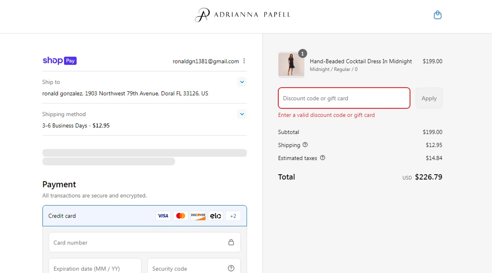Focus the Security code field

coord(194,266)
